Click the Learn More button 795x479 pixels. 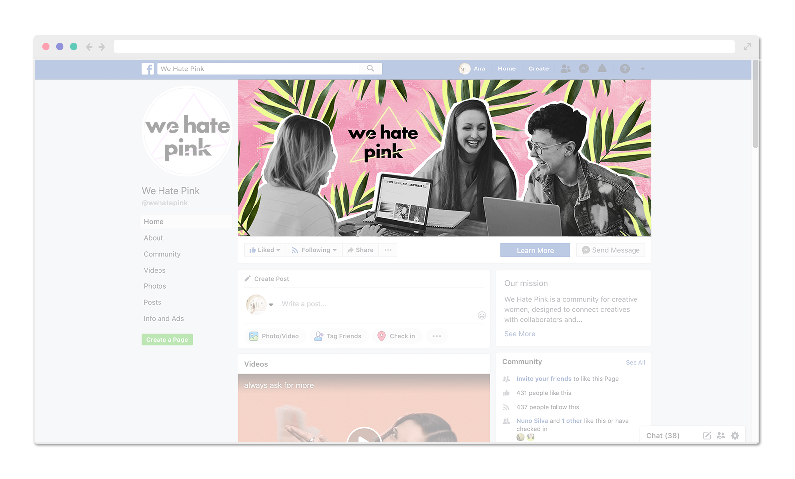coord(535,250)
